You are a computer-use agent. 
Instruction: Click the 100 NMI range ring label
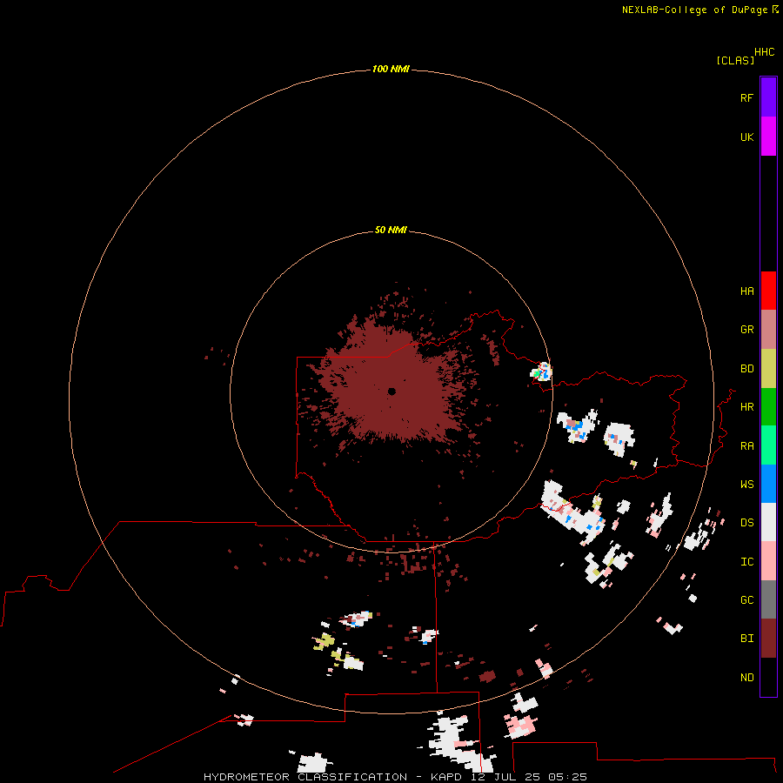point(391,69)
